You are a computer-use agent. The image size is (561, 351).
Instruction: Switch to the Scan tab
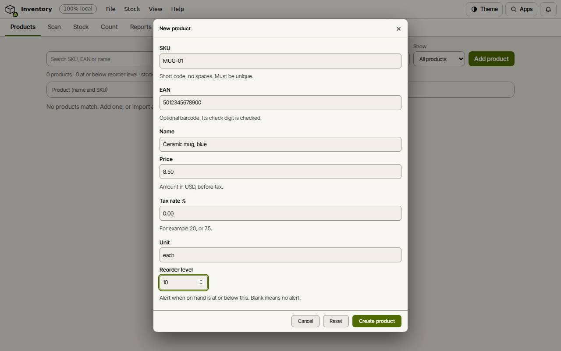pos(54,27)
